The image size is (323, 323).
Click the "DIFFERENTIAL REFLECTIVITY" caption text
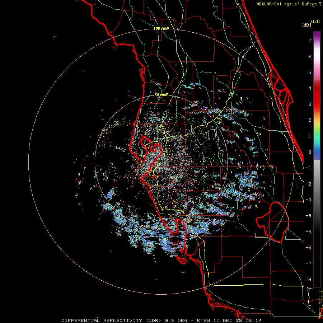click(102, 320)
